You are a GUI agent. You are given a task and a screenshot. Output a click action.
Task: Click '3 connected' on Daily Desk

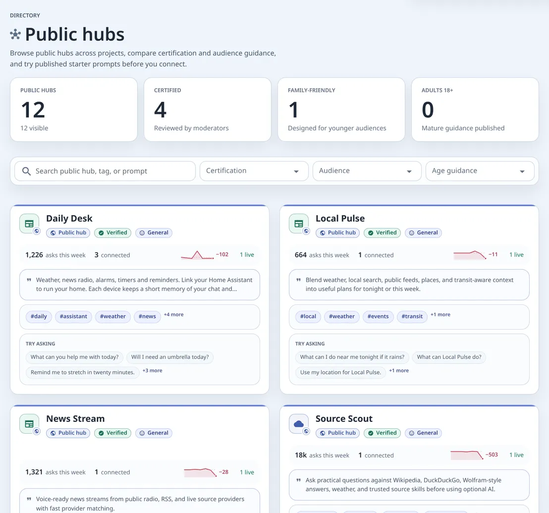tap(112, 255)
